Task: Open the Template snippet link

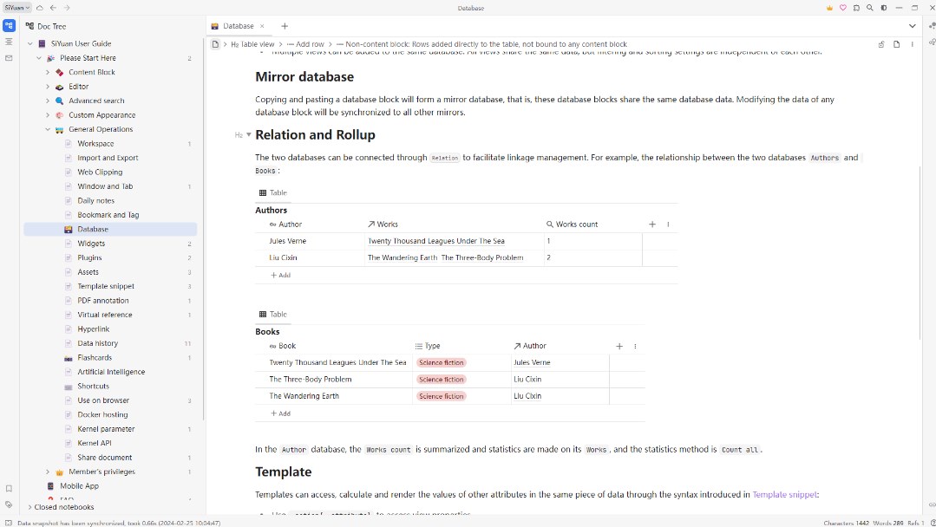Action: 784,494
